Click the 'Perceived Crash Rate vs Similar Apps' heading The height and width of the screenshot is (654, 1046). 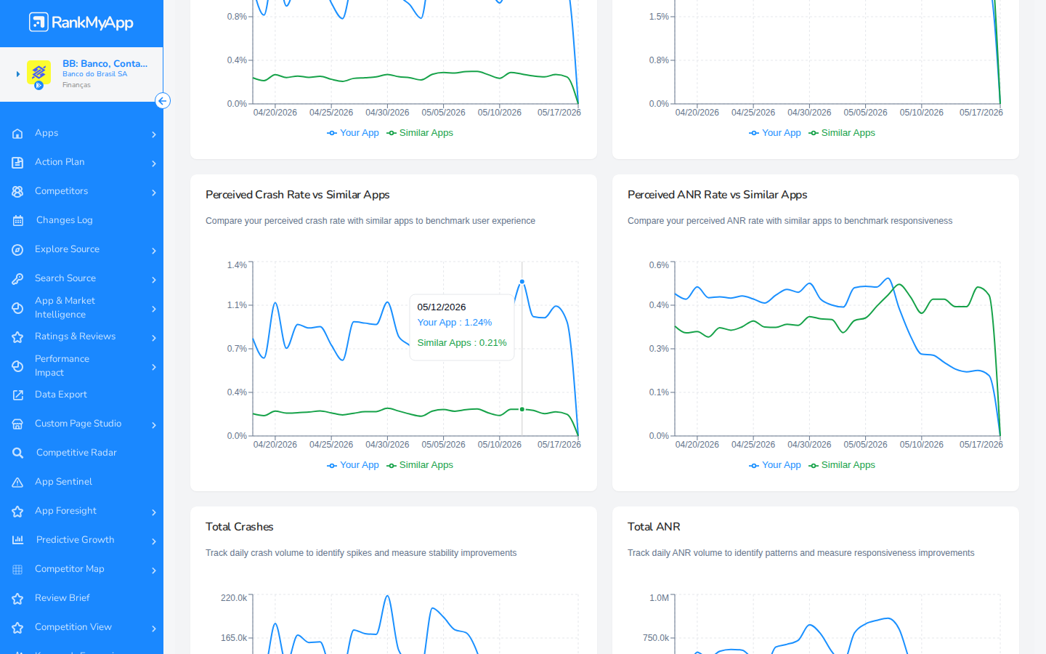[298, 195]
